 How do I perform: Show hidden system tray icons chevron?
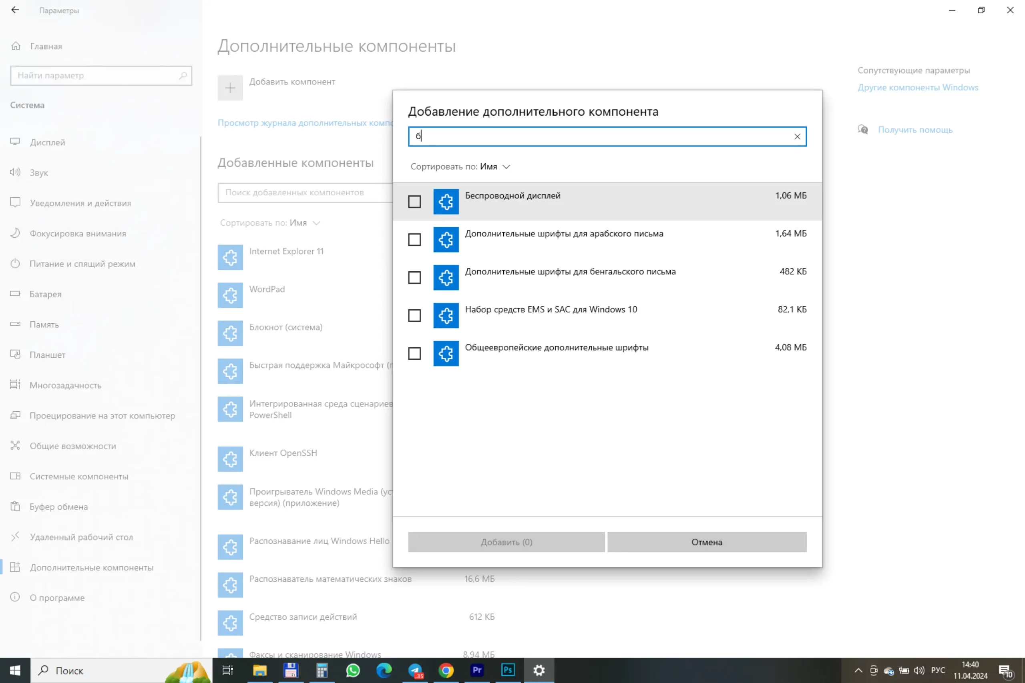858,670
